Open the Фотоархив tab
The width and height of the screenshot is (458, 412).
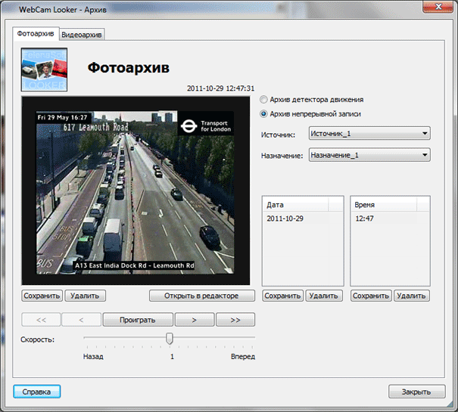coord(36,34)
